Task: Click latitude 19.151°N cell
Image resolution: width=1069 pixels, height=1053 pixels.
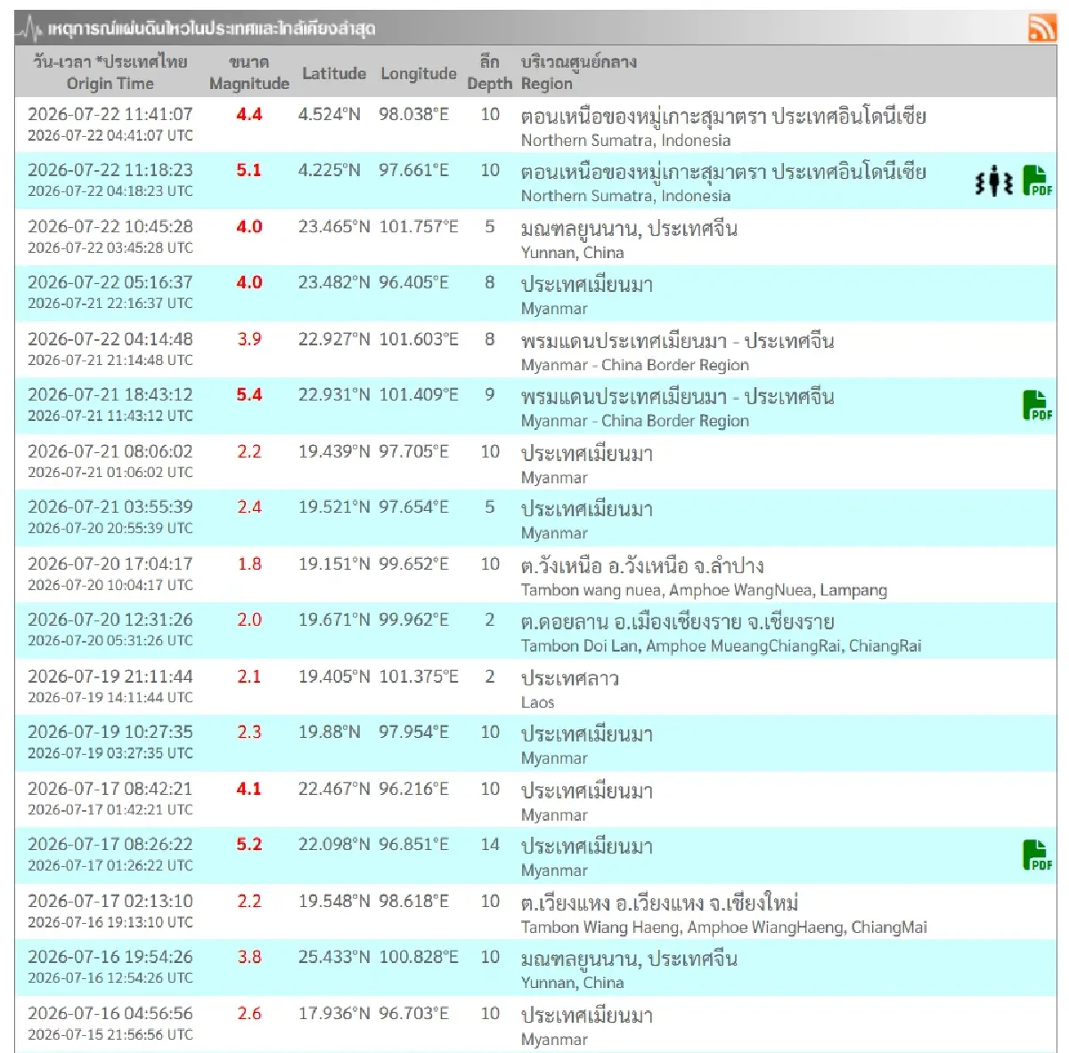Action: (334, 563)
